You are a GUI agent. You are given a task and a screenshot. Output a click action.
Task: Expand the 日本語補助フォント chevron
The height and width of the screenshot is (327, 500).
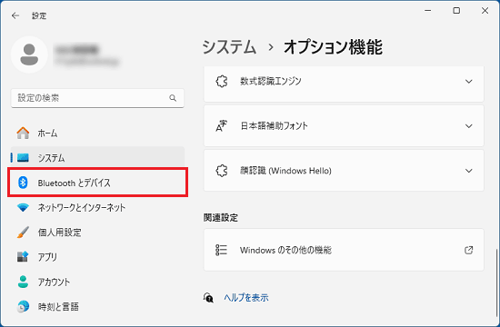click(x=469, y=126)
